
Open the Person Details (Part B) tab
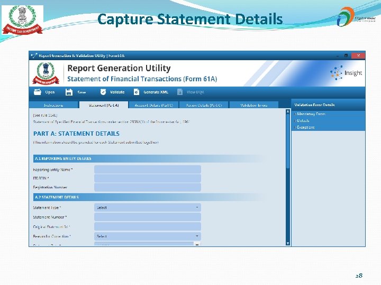[x=204, y=105]
